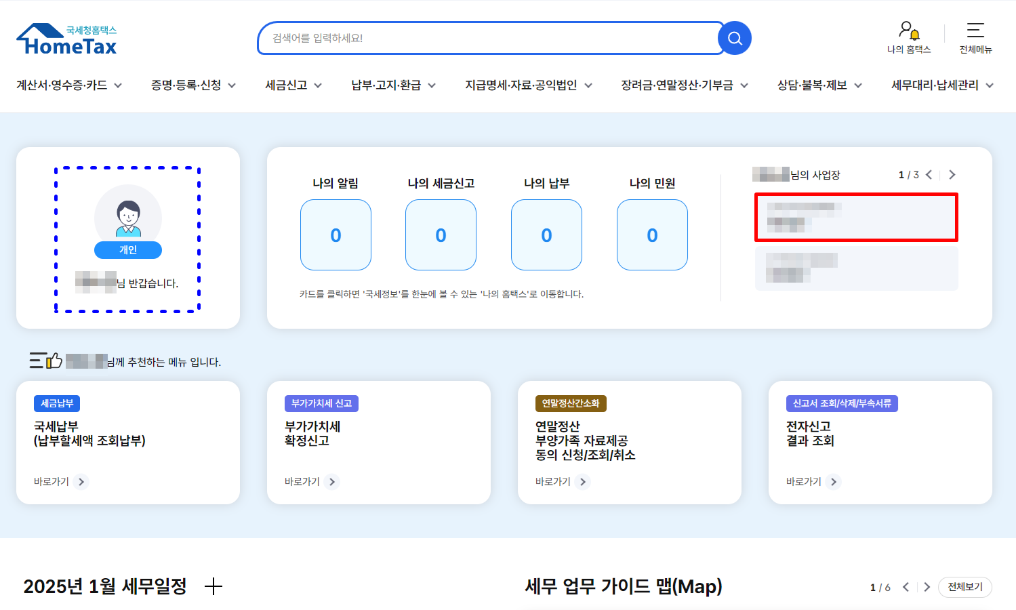1016x610 pixels.
Task: Click the HomeTax logo
Action: point(66,37)
